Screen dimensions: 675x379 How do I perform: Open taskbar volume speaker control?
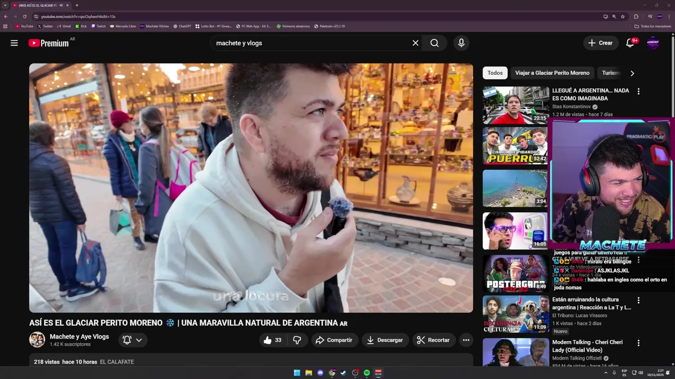pyautogui.click(x=641, y=373)
